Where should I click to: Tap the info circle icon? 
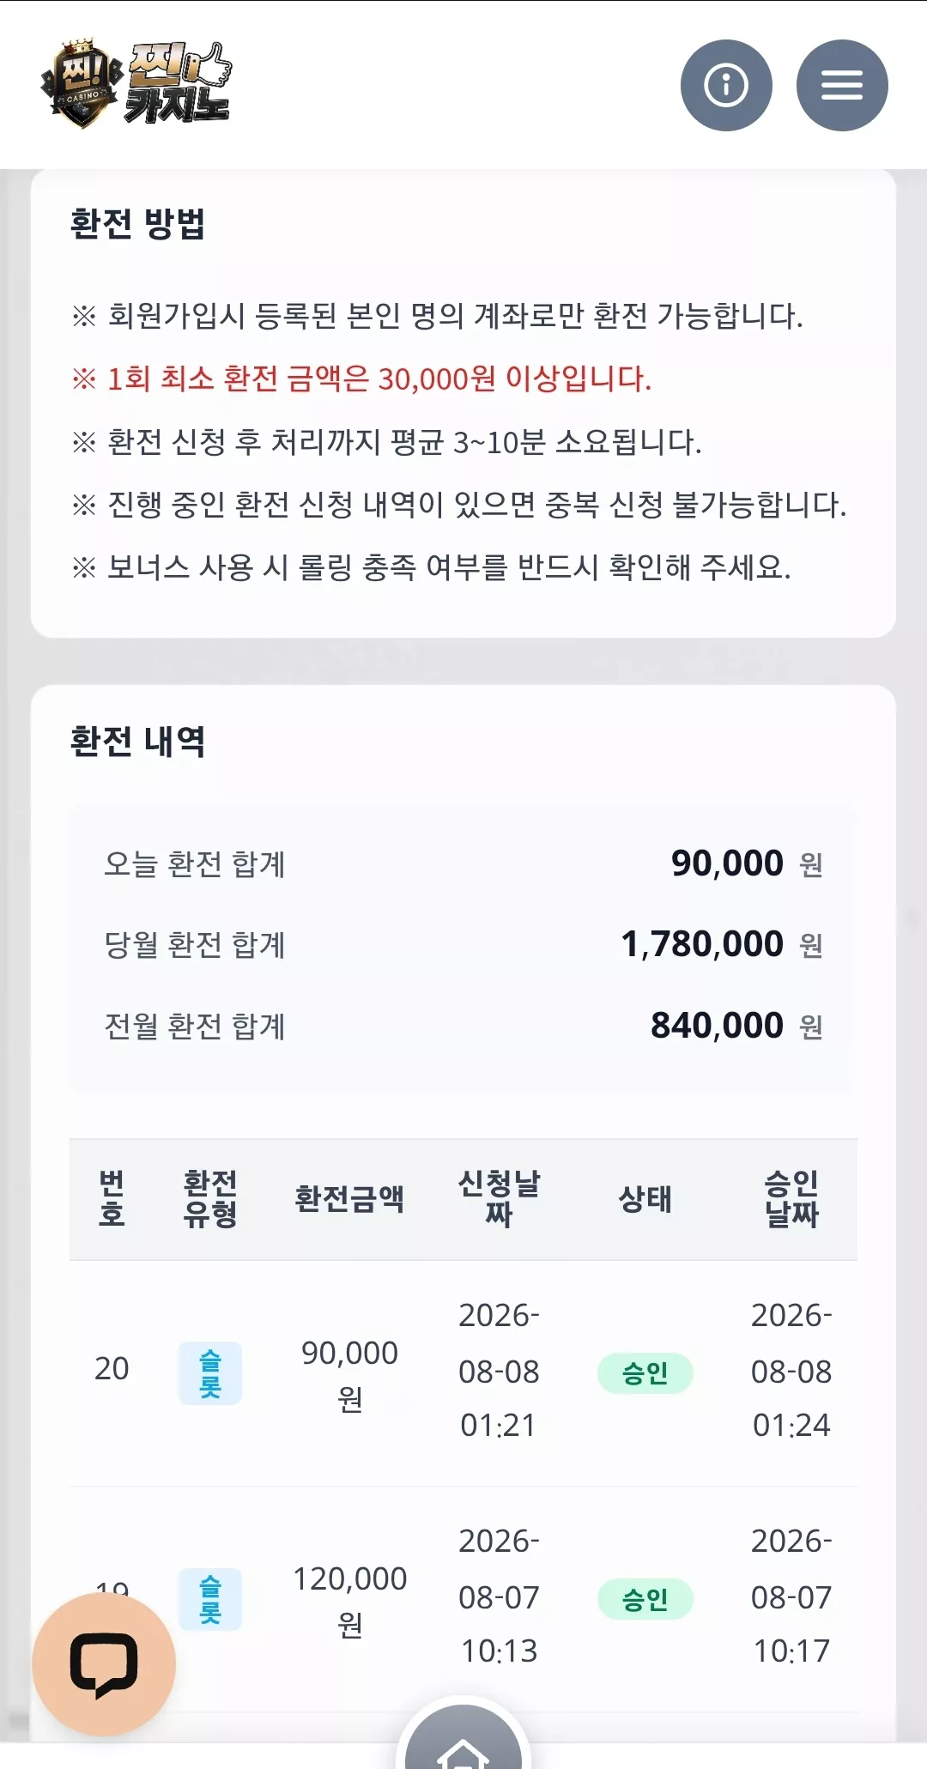pos(726,85)
